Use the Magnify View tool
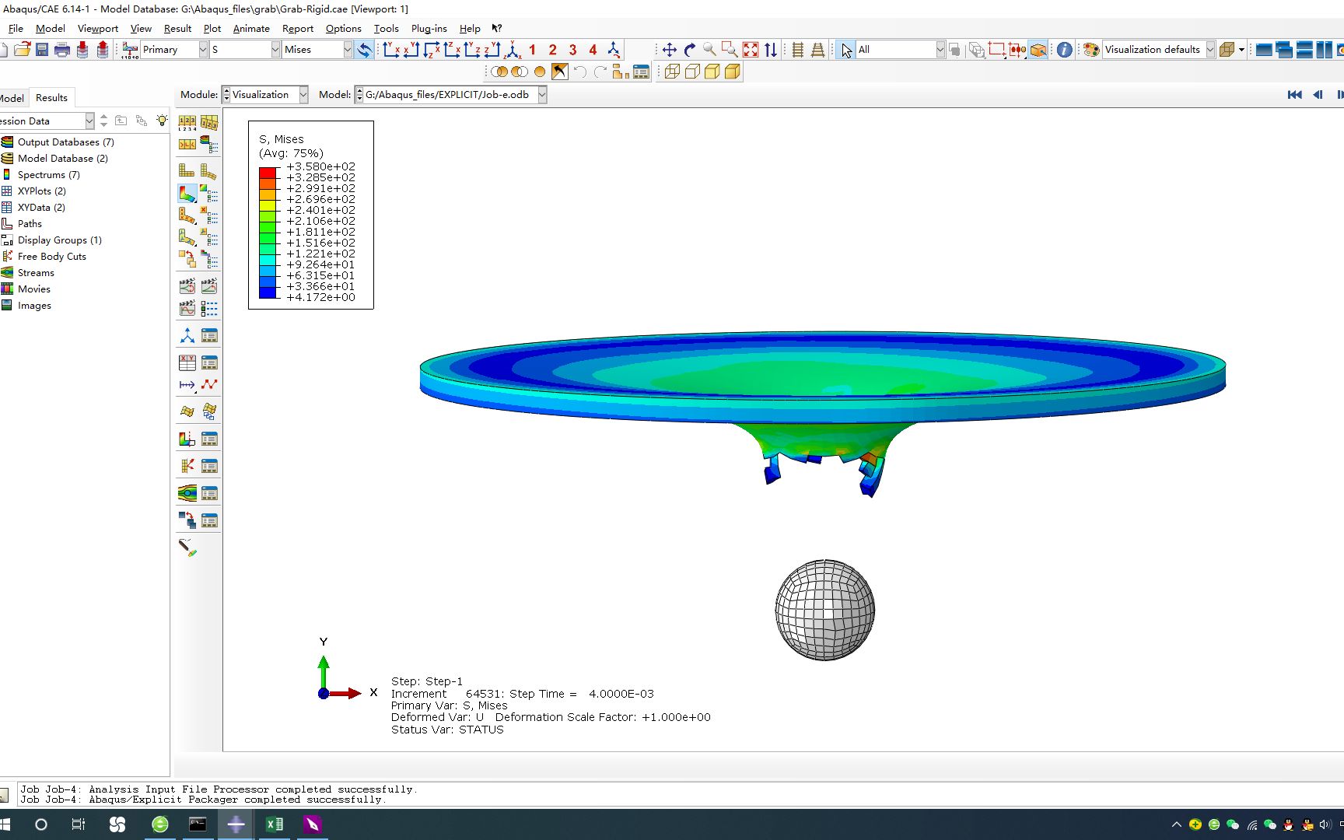This screenshot has height=840, width=1344. (x=709, y=49)
